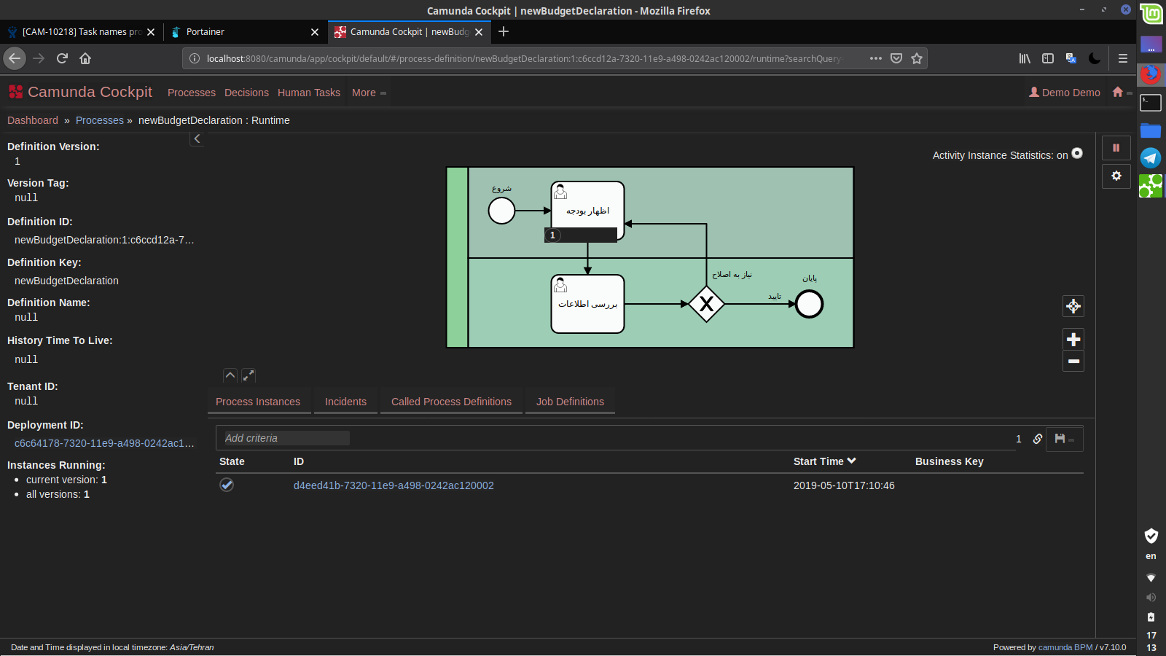Open the gear settings icon below pause

pyautogui.click(x=1116, y=176)
